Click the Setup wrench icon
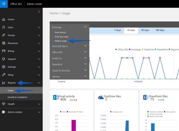This screenshot has height=131, width=179. 4,75
